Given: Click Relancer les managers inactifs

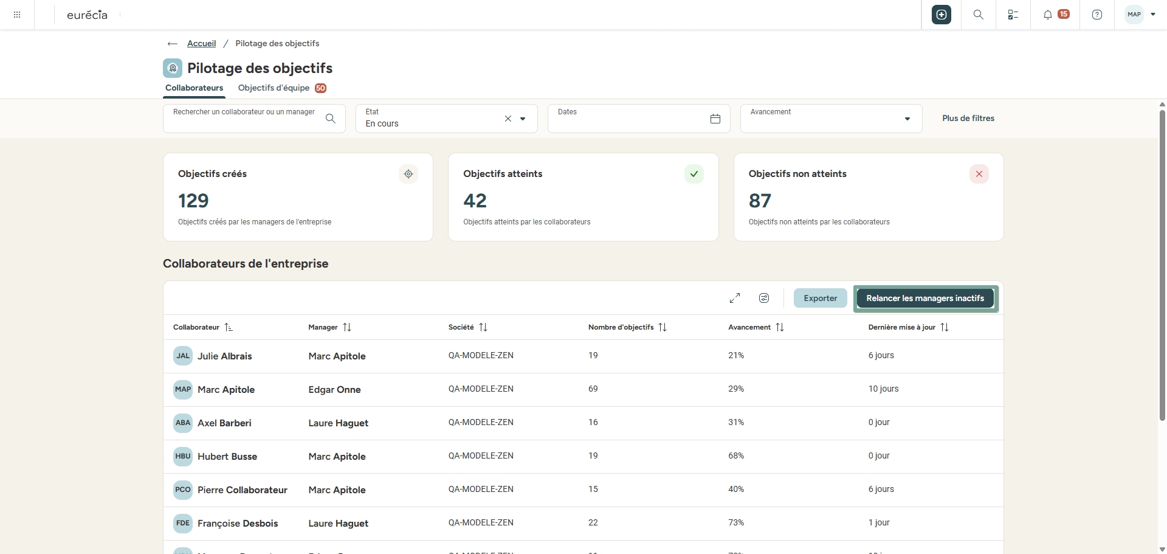Looking at the screenshot, I should click(x=925, y=298).
